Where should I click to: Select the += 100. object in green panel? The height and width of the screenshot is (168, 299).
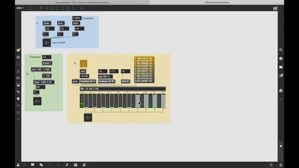coord(47,76)
